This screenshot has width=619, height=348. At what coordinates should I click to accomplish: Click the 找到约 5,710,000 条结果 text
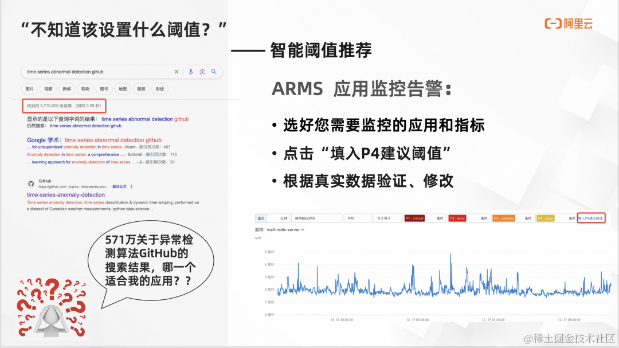[64, 106]
